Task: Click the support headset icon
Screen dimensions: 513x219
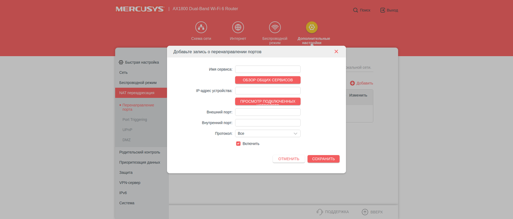Action: coord(320,212)
